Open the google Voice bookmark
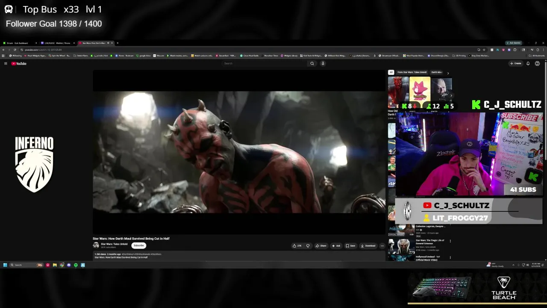The image size is (547, 308). 143,56
